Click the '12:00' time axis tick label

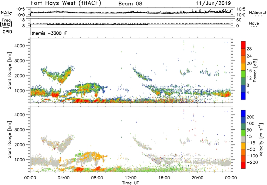point(130,178)
